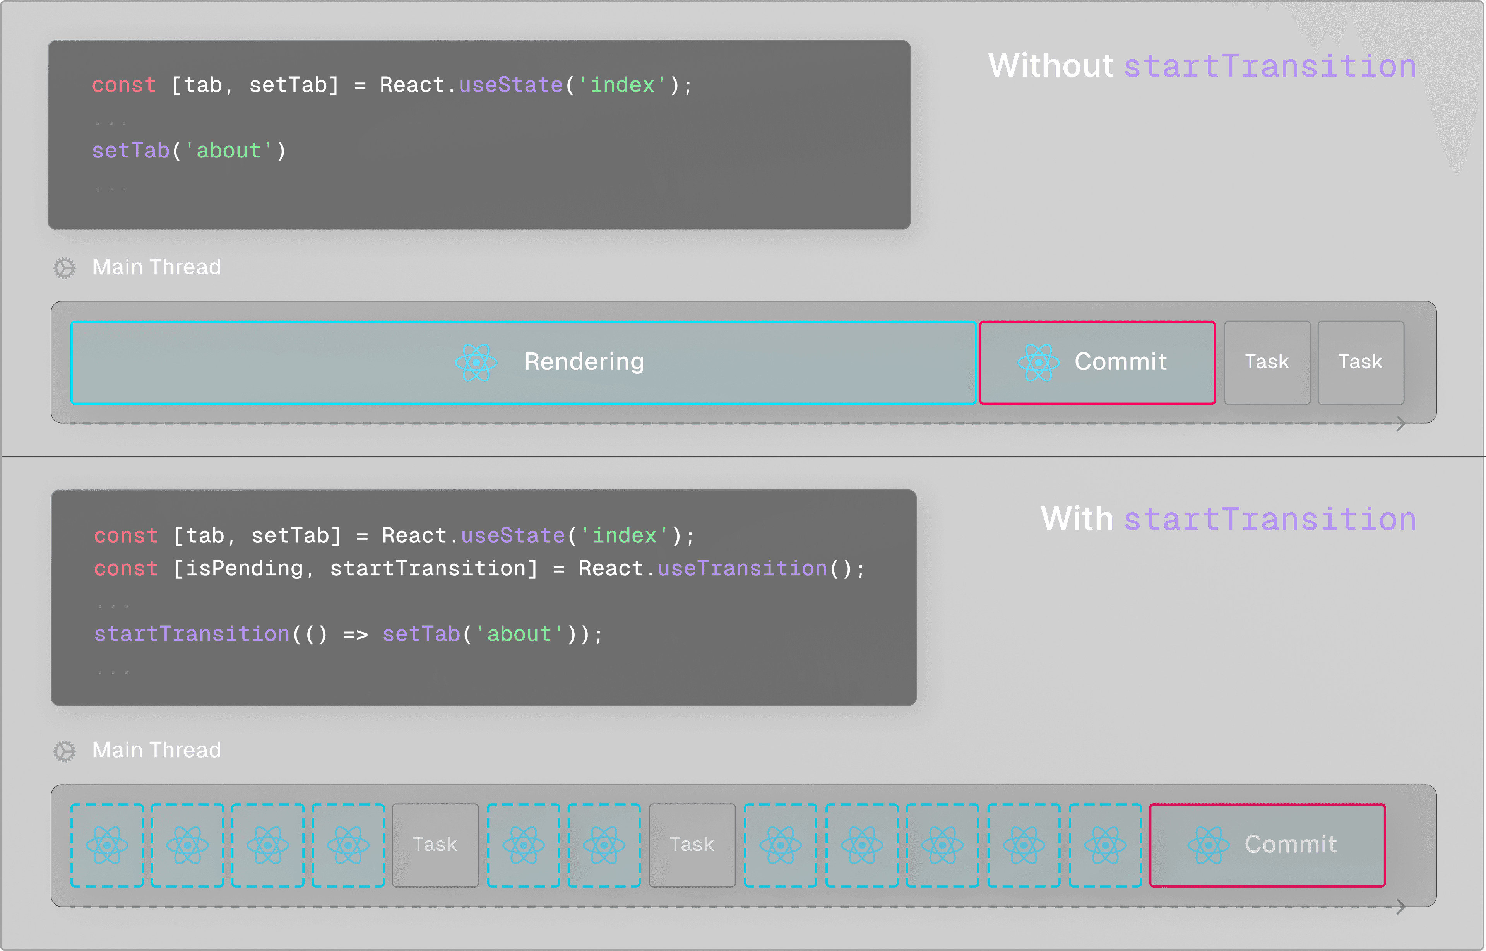1486x951 pixels.
Task: Click the React icon in the top Commit block
Action: [x=1038, y=363]
